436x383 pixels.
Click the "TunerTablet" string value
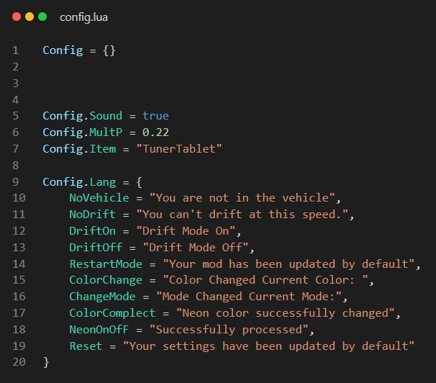(x=182, y=149)
